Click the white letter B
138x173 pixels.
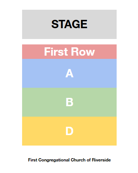point(70,102)
